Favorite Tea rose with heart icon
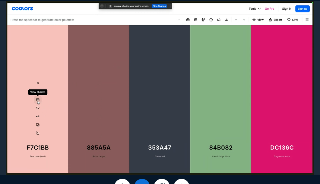This screenshot has height=184, width=320. 38,108
